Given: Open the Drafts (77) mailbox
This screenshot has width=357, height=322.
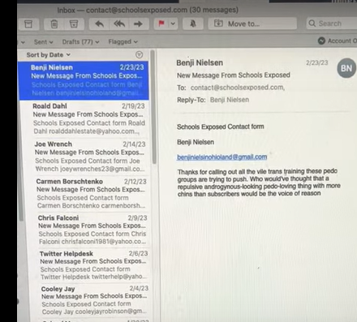Looking at the screenshot, I should pyautogui.click(x=77, y=42).
